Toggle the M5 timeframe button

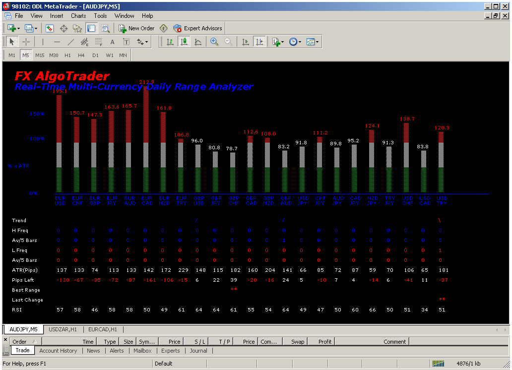pos(26,55)
